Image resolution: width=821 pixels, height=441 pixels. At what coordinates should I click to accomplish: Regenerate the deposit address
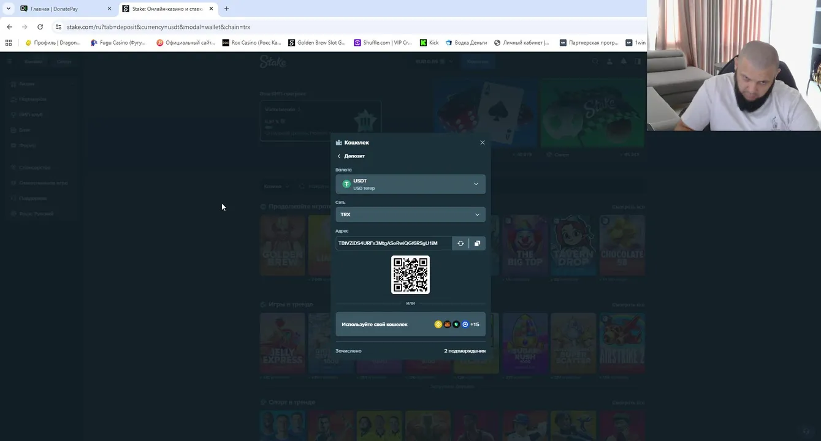tap(460, 243)
